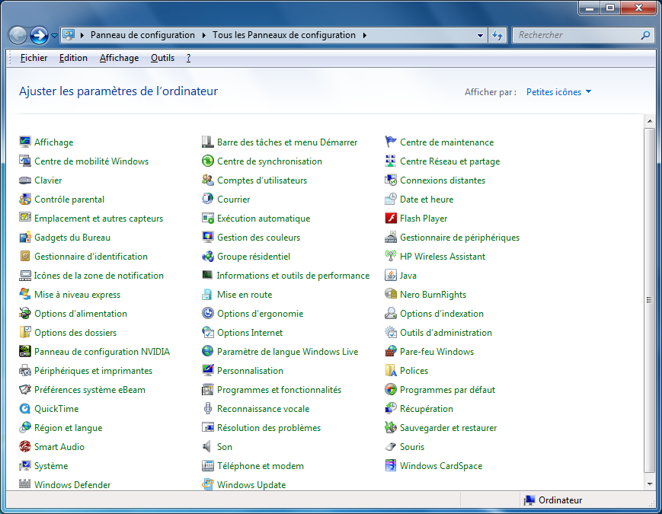Open the Résolution des problèmes link

(268, 427)
